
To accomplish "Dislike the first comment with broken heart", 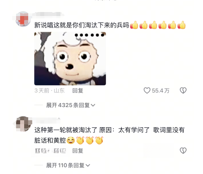I will tap(183, 91).
